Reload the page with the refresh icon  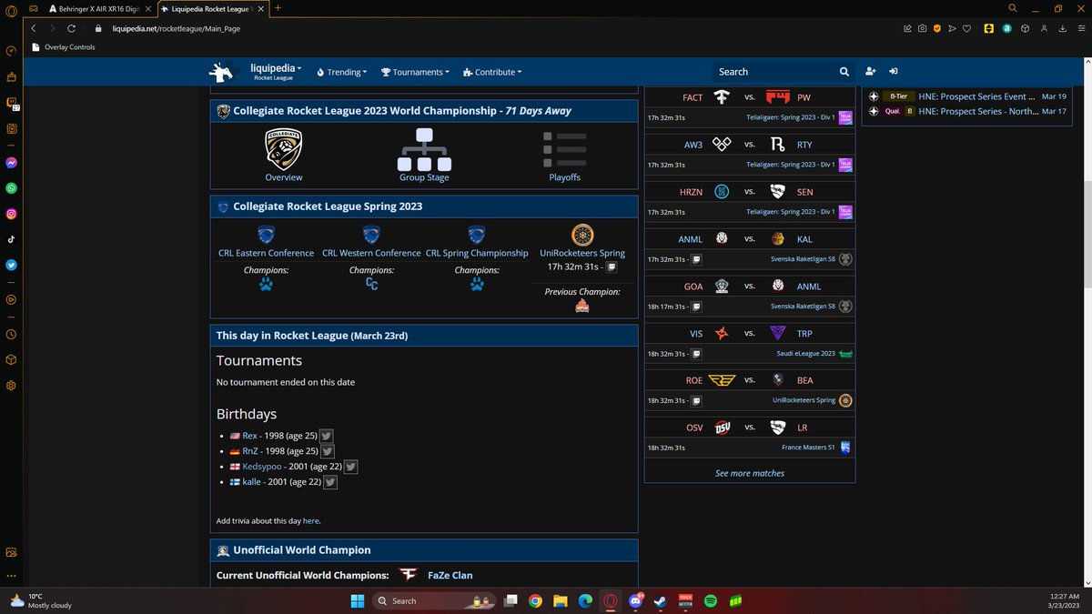click(x=71, y=28)
